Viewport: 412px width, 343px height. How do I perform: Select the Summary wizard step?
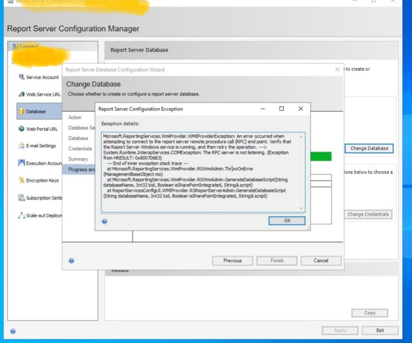coord(78,159)
